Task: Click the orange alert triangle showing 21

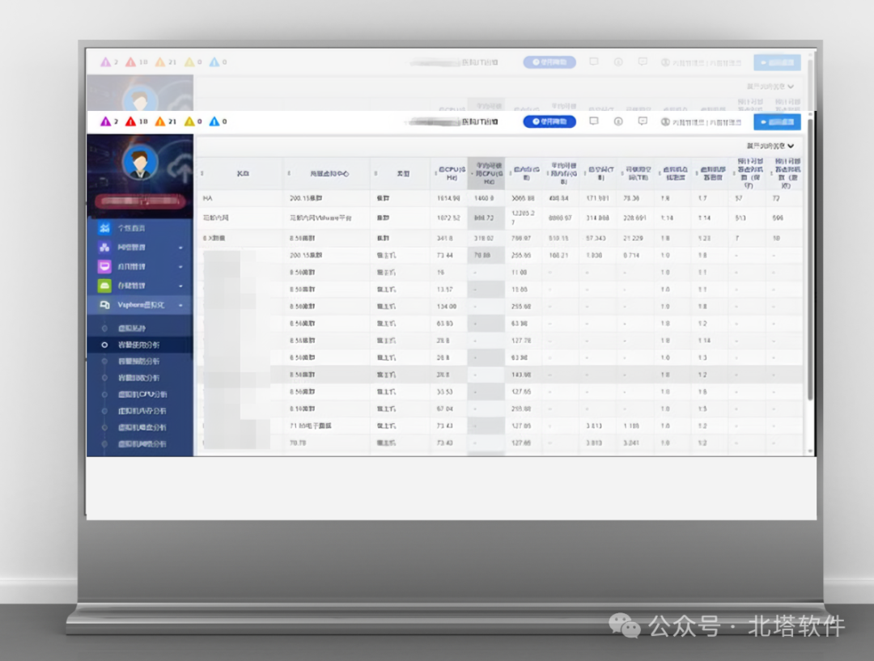Action: (x=160, y=121)
